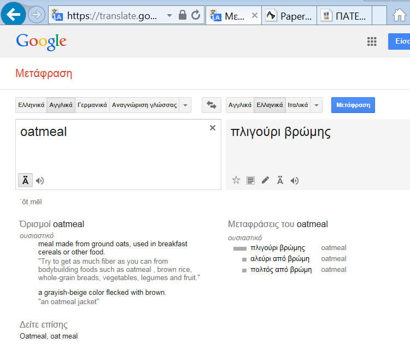
Task: Star the translation to phrasebook
Action: tap(236, 180)
